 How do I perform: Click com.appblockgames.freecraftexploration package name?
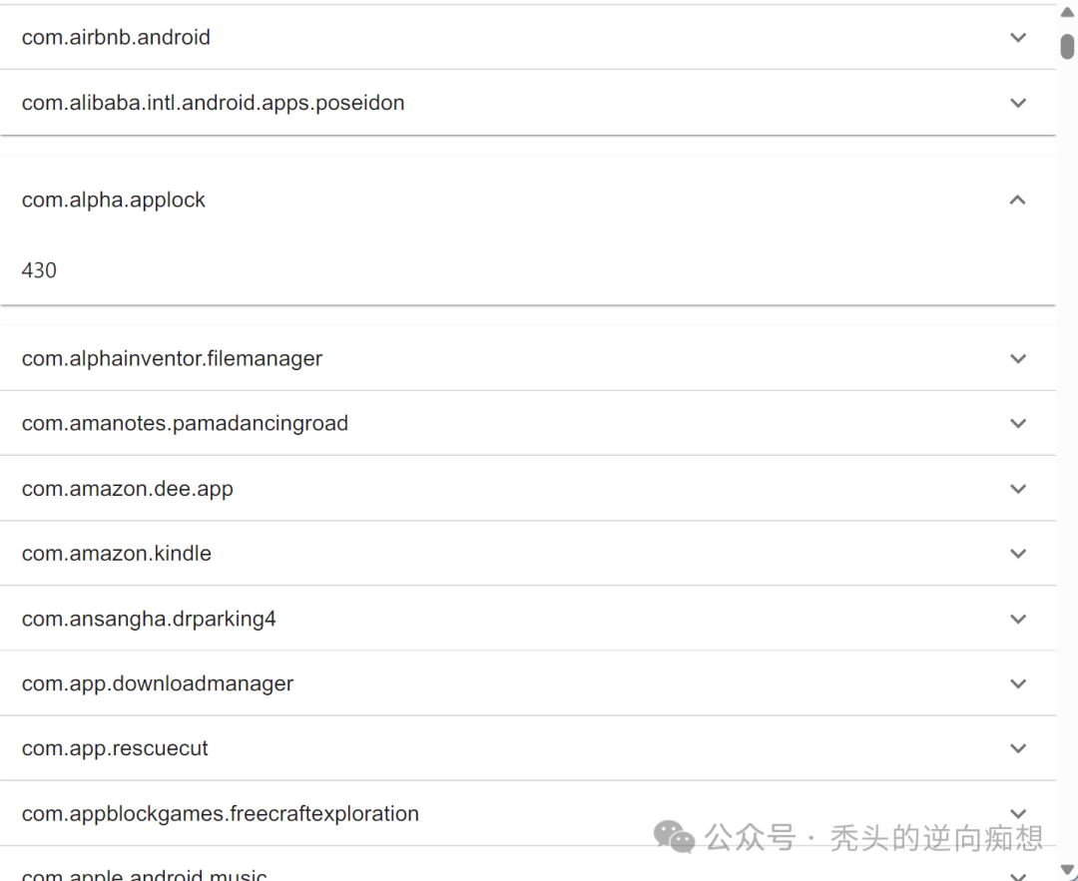click(x=220, y=813)
